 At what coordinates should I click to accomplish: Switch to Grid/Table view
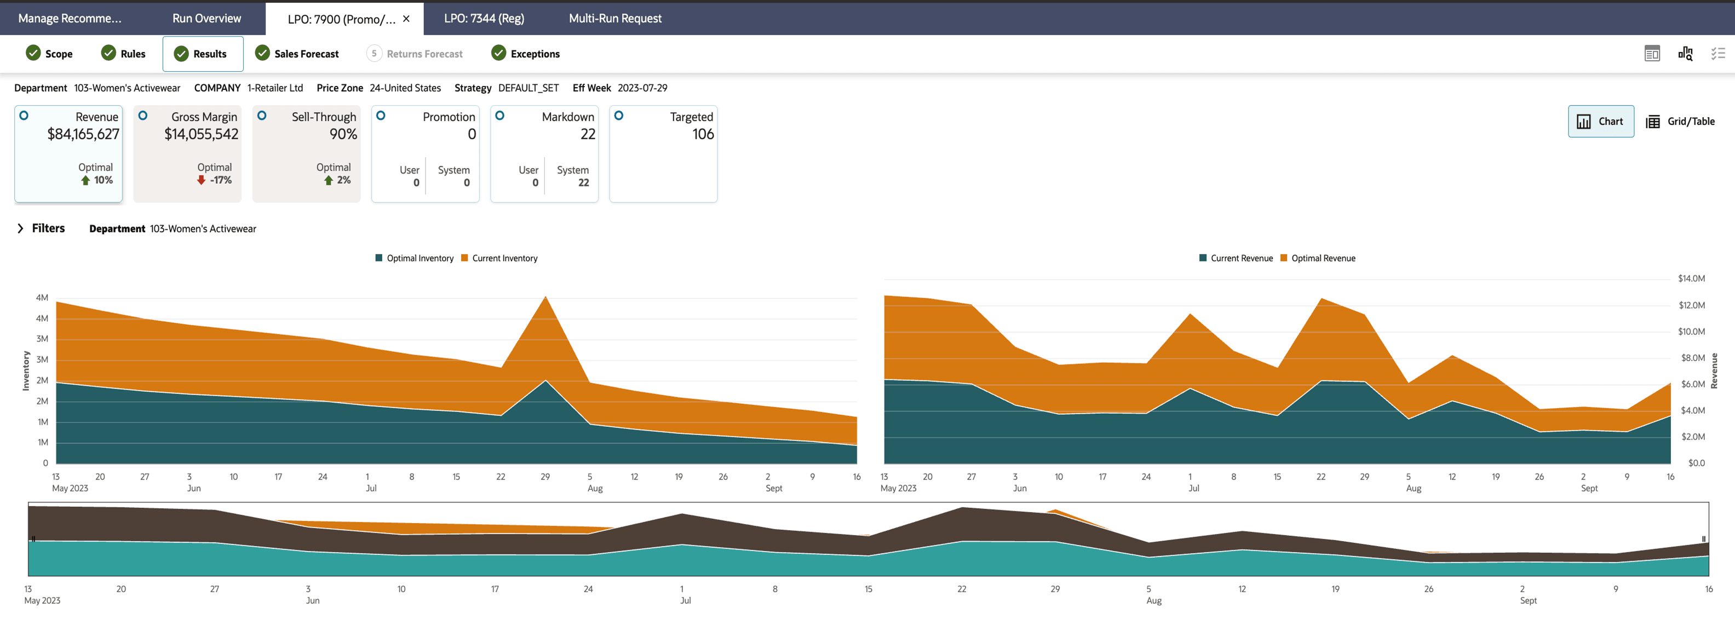(1680, 121)
